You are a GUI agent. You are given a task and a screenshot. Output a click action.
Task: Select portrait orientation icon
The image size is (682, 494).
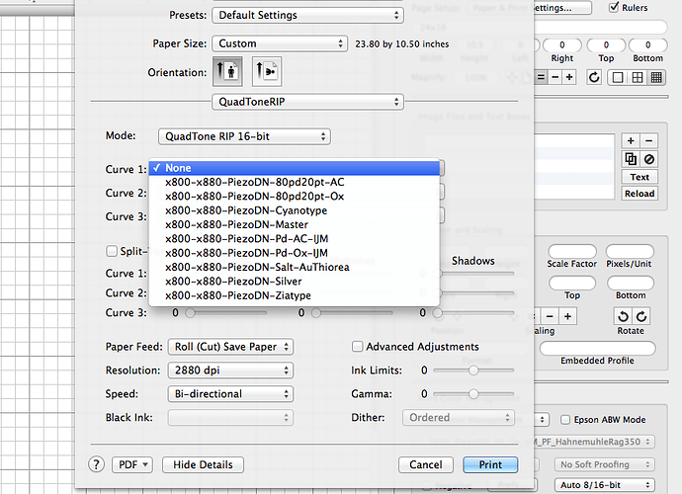(x=225, y=70)
